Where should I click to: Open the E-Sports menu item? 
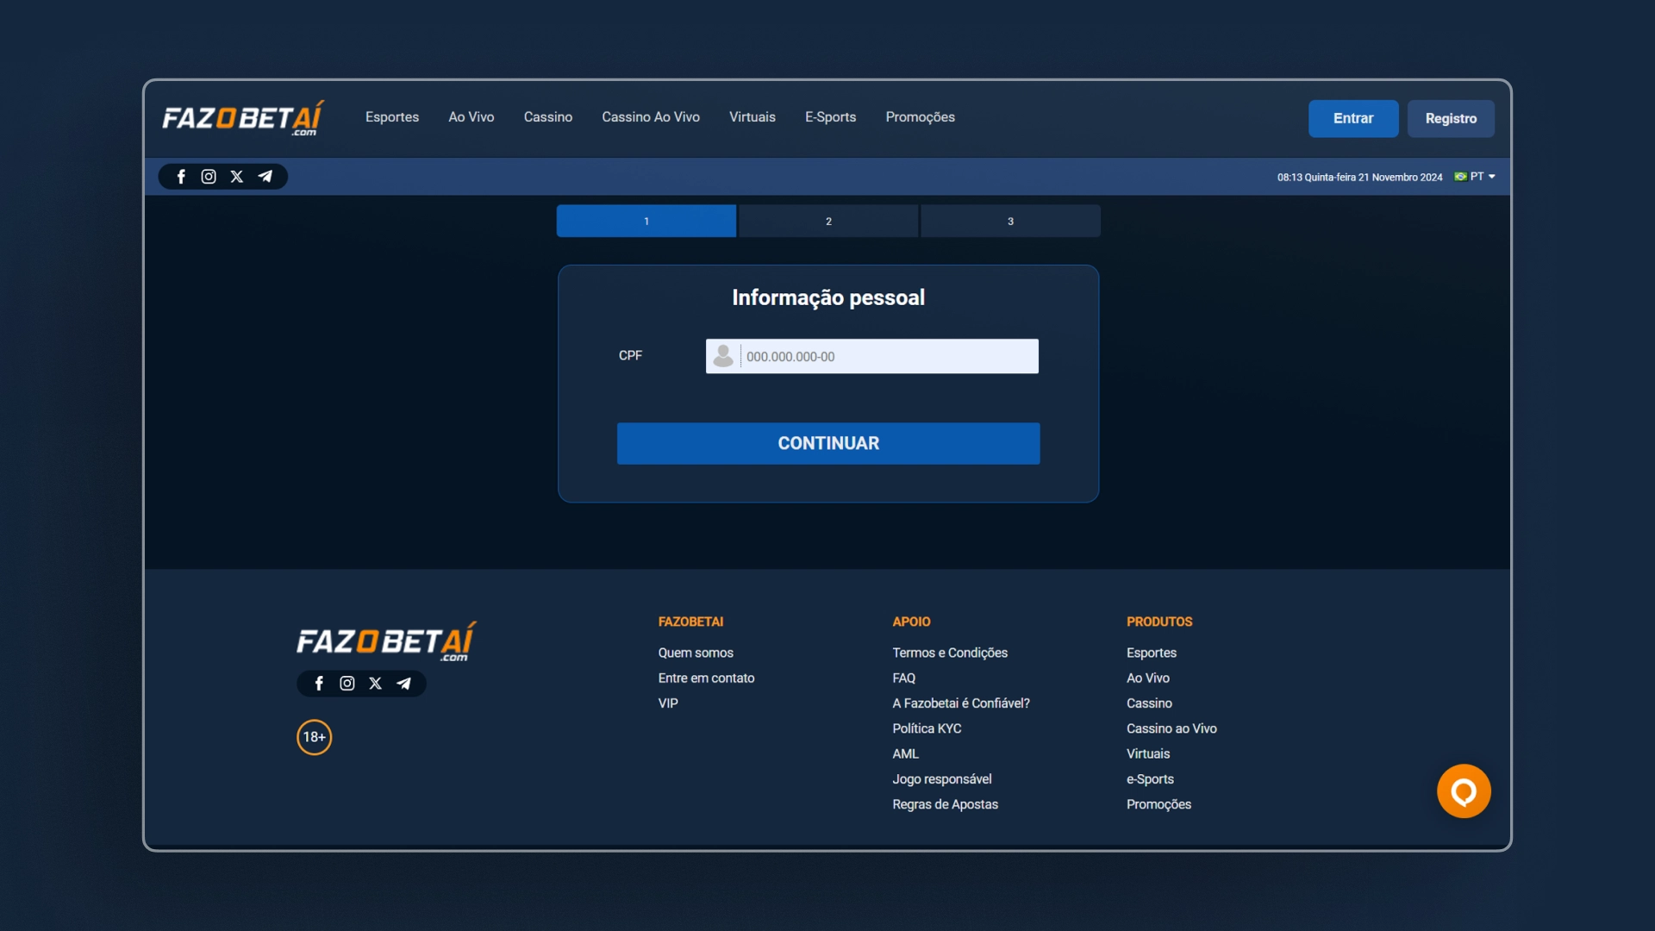[831, 117]
